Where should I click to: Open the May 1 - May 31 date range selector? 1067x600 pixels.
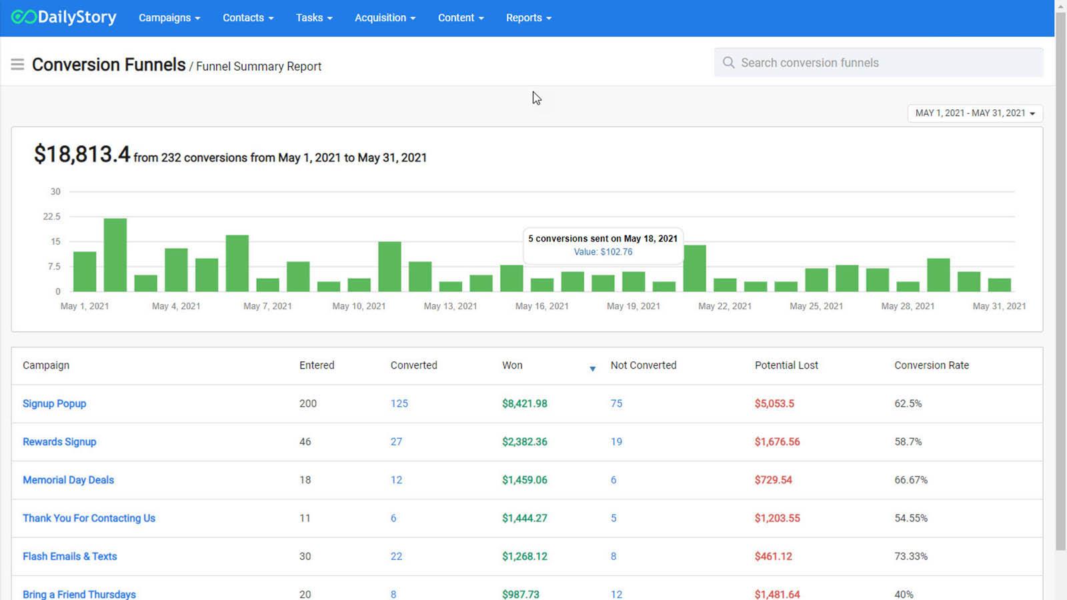(974, 113)
